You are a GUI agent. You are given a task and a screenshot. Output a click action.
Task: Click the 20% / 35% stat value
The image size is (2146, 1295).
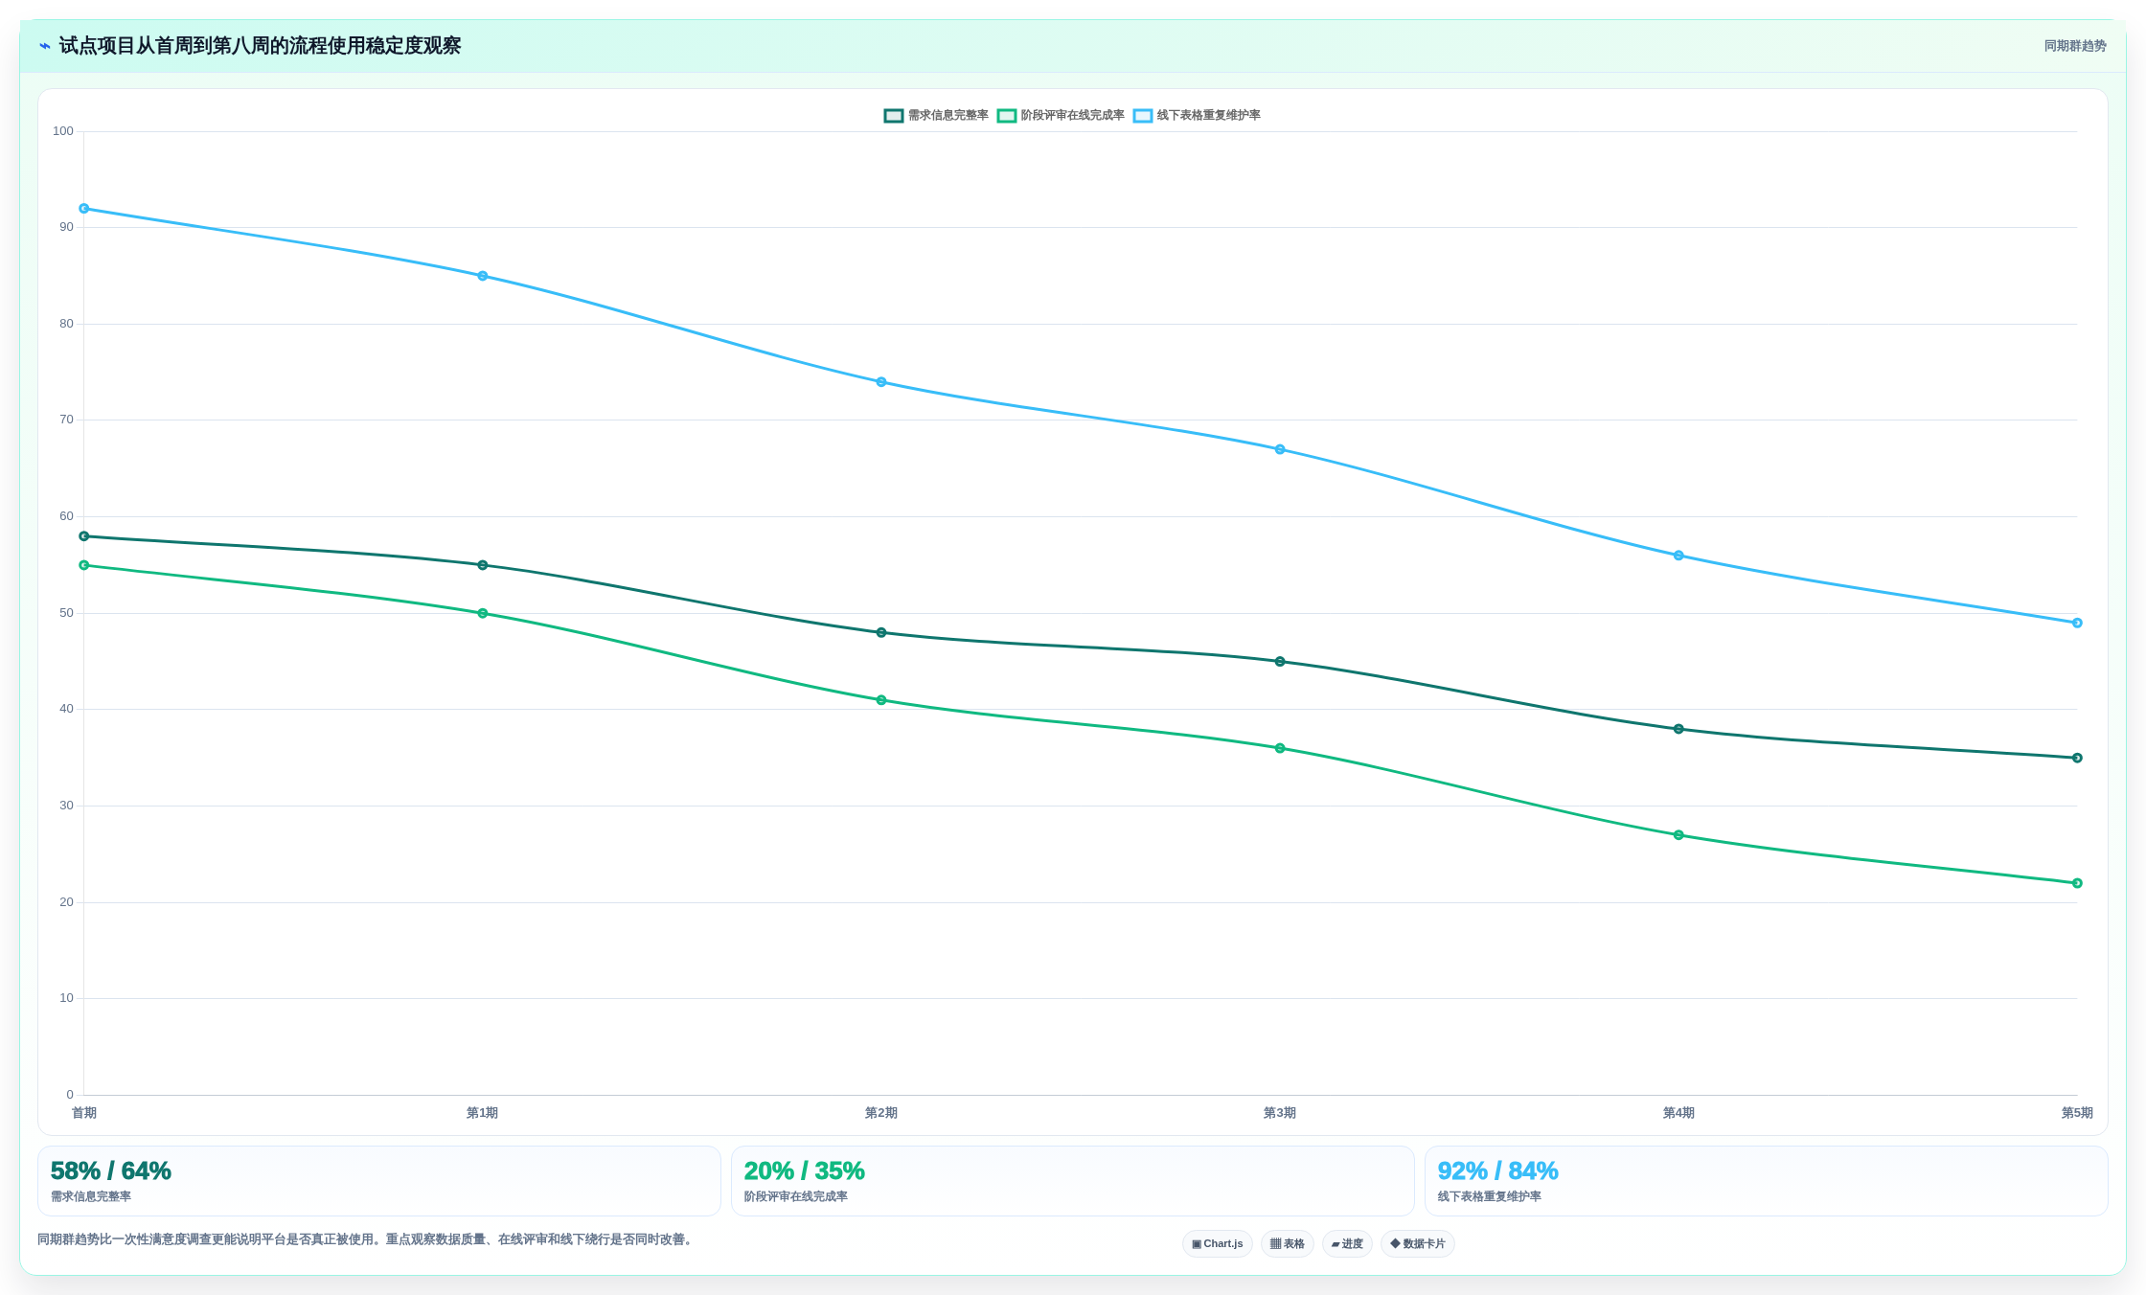click(x=805, y=1170)
